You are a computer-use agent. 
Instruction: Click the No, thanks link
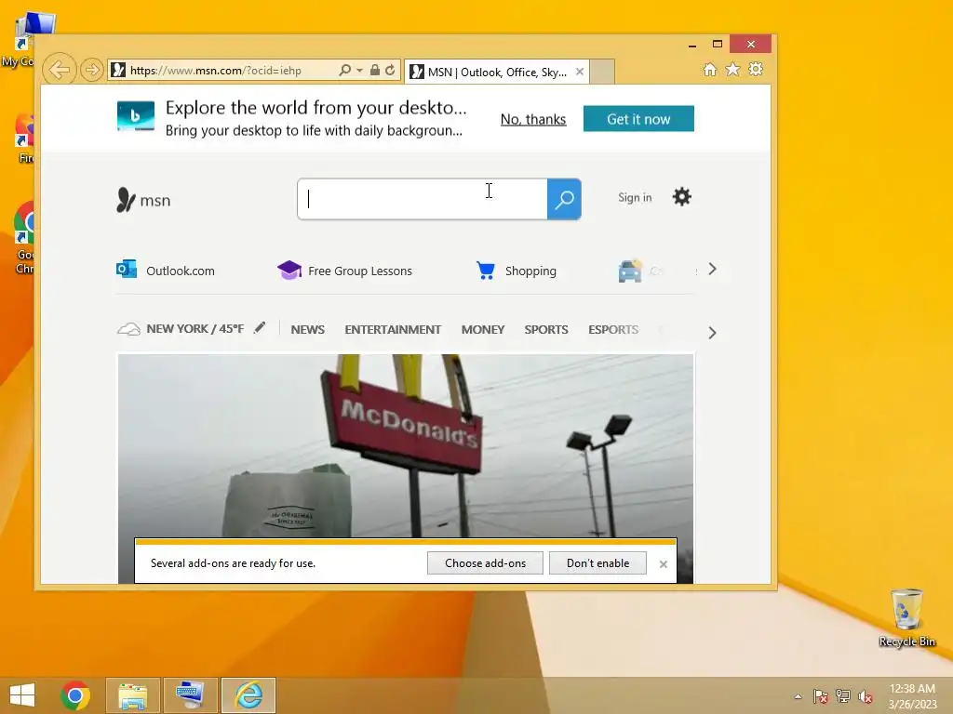coord(533,120)
